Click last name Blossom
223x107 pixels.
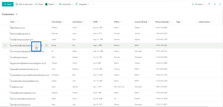pos(76,69)
